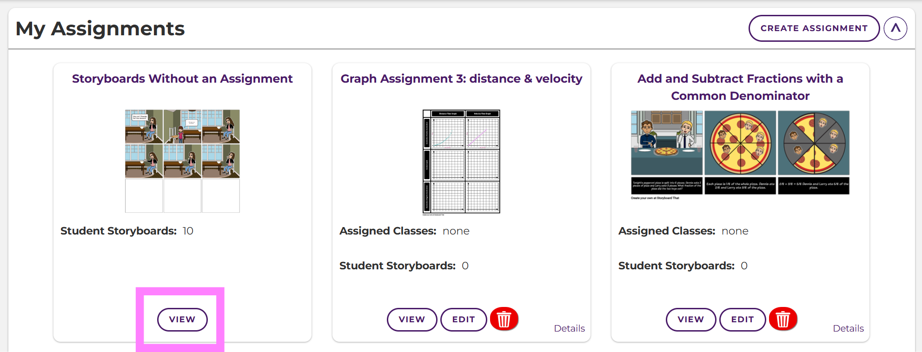Collapse the My Assignments section
922x352 pixels.
(x=895, y=28)
